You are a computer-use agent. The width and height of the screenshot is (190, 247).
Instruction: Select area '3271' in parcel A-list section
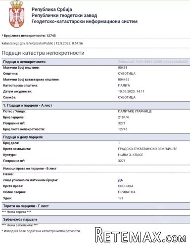(x=122, y=123)
